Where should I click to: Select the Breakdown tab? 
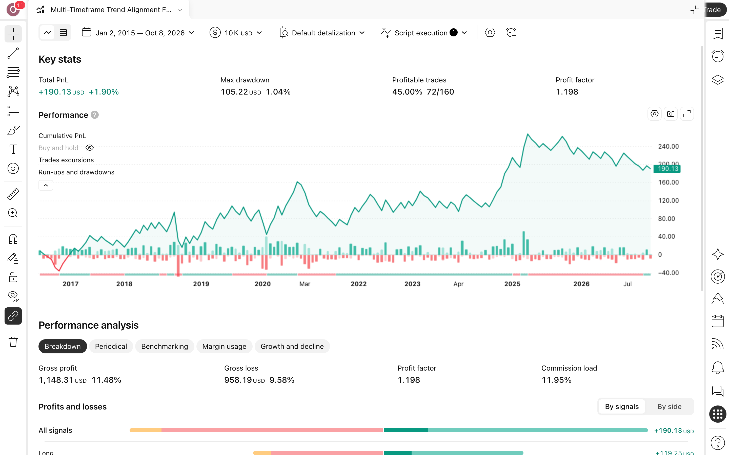pos(63,346)
